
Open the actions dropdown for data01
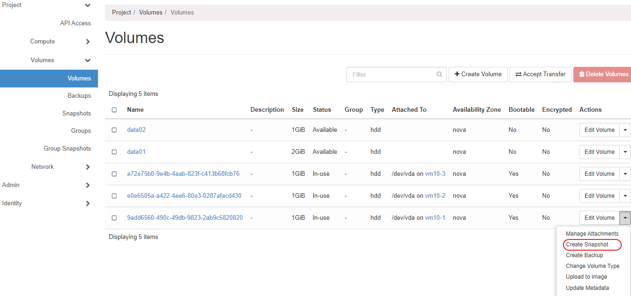click(625, 152)
